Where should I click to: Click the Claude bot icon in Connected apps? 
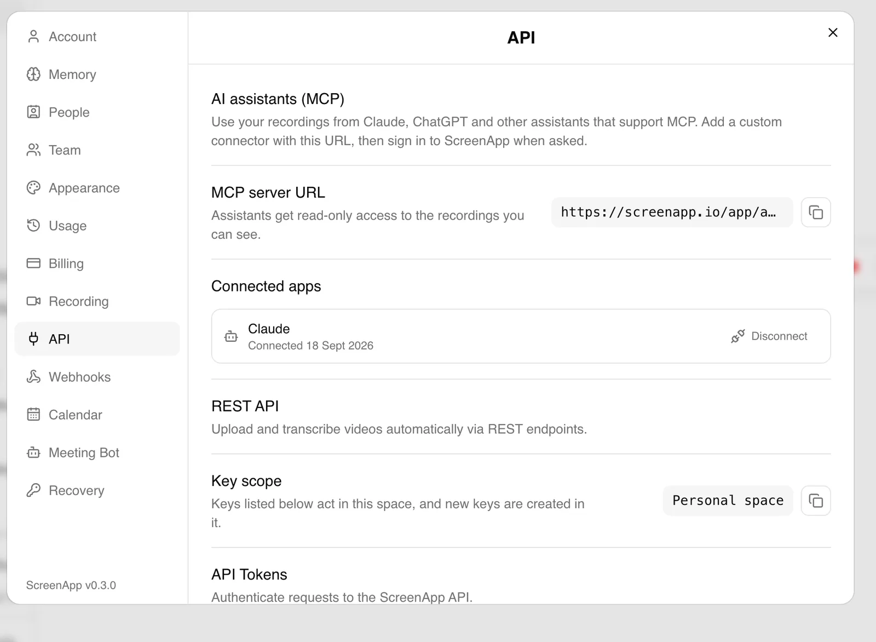pos(231,336)
